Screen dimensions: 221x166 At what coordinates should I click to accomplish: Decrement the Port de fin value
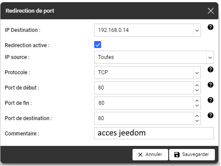pyautogui.click(x=197, y=106)
